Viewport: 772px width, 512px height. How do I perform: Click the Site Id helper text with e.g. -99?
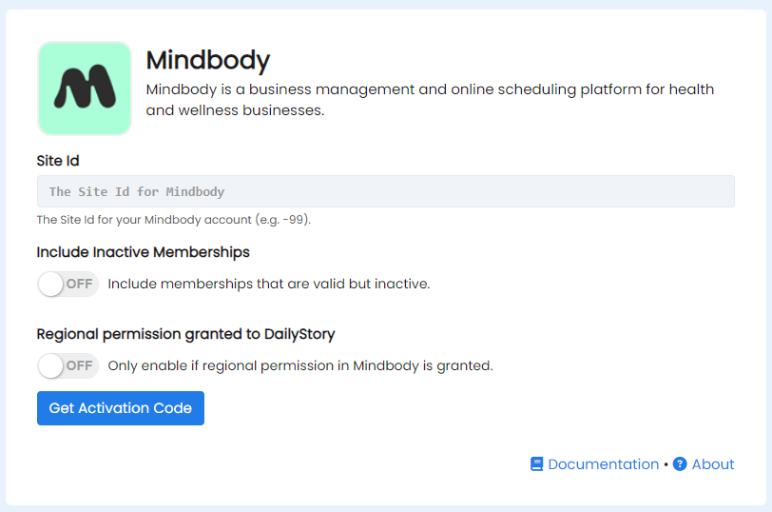[x=174, y=219]
